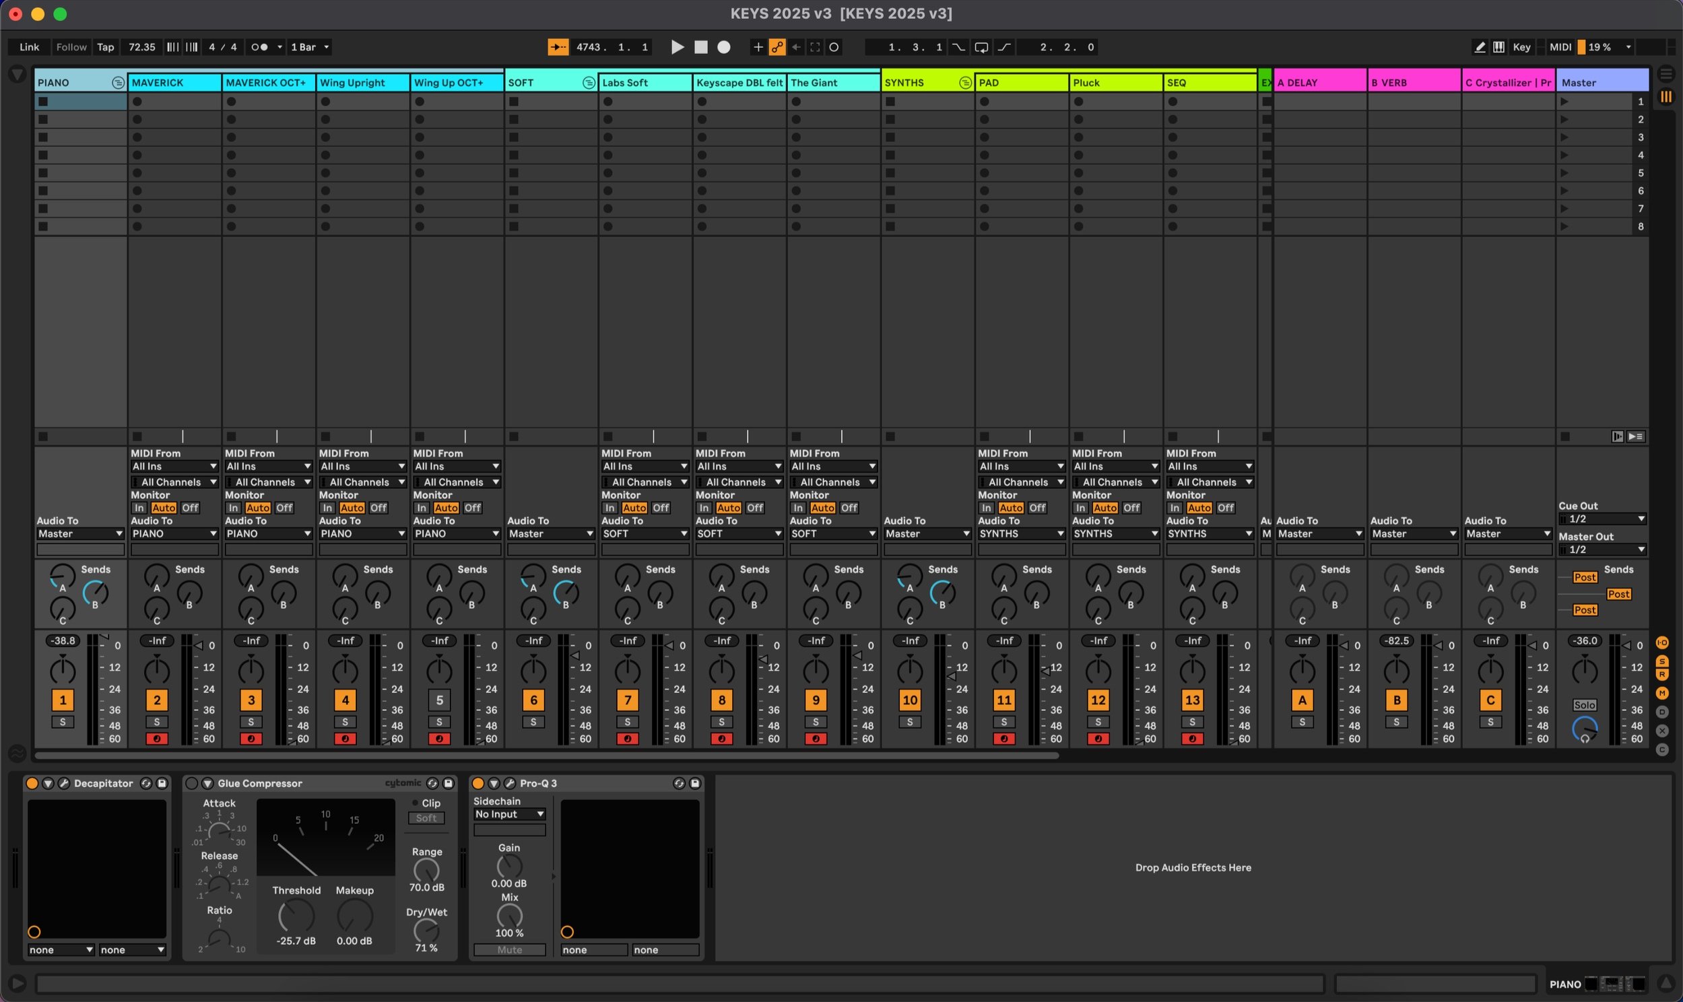
Task: Click Pro-Q 3 wrench plug-in window icon
Action: point(510,783)
